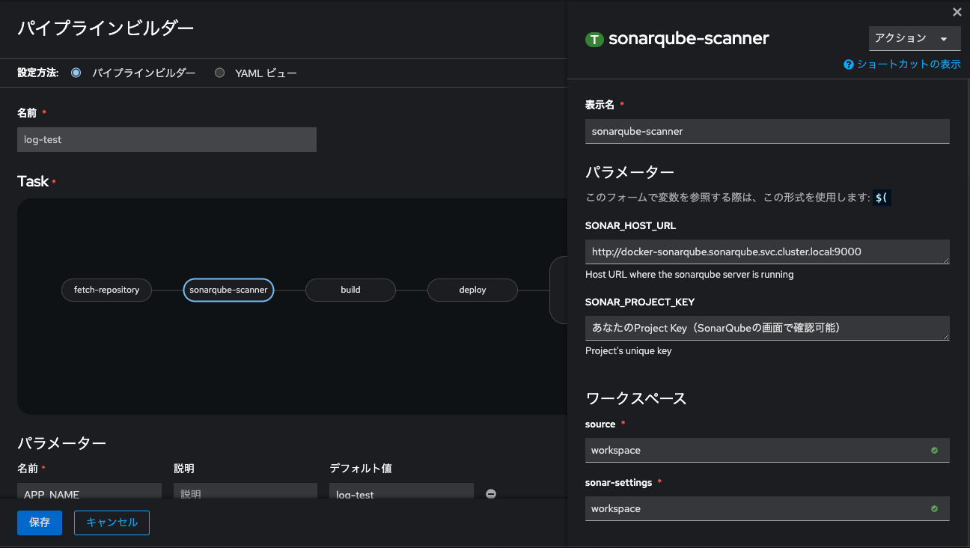Click the 保存 button

[x=40, y=523]
